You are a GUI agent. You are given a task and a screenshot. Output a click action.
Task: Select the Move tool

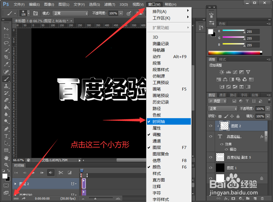pyautogui.click(x=6, y=29)
